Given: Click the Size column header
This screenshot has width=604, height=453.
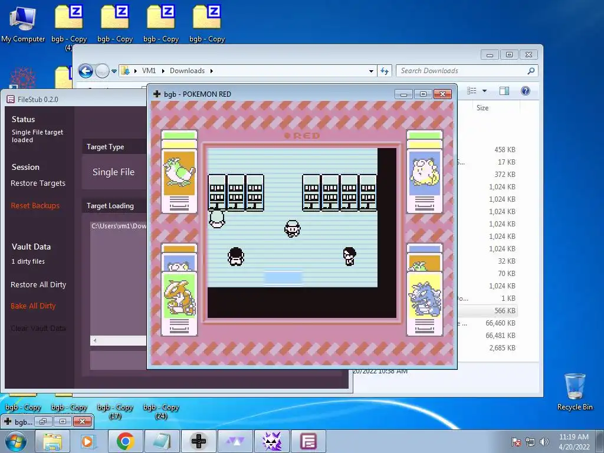Looking at the screenshot, I should (x=482, y=108).
